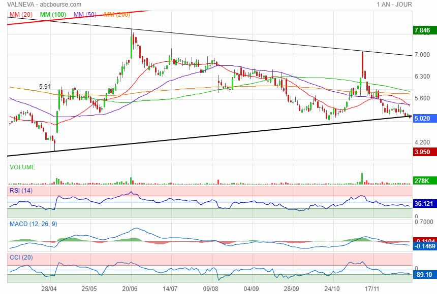Screen dimensions: 437x294
Task: Click the blue "-0.1469" MACD value tag
Action: (424, 246)
